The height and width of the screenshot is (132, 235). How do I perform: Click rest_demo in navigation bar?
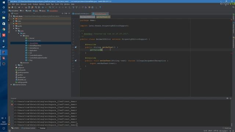[x=14, y=11]
